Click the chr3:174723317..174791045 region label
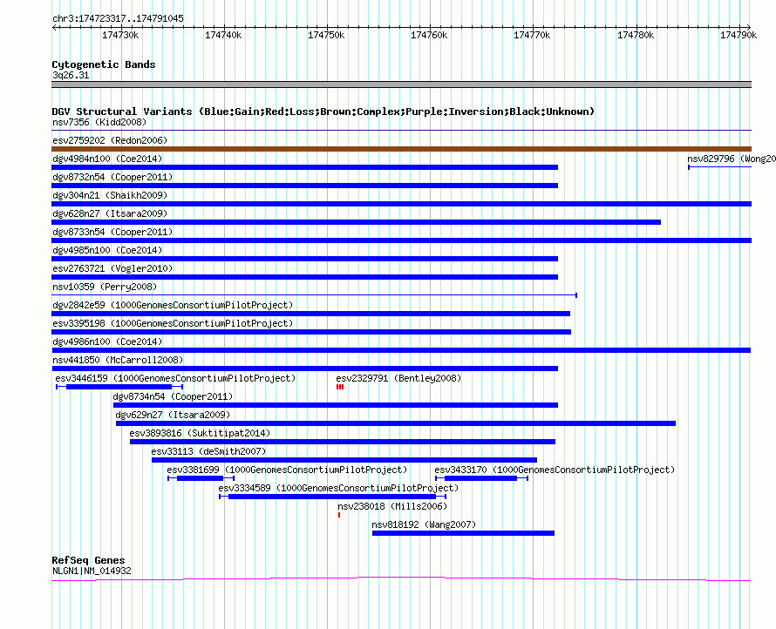 click(x=118, y=18)
